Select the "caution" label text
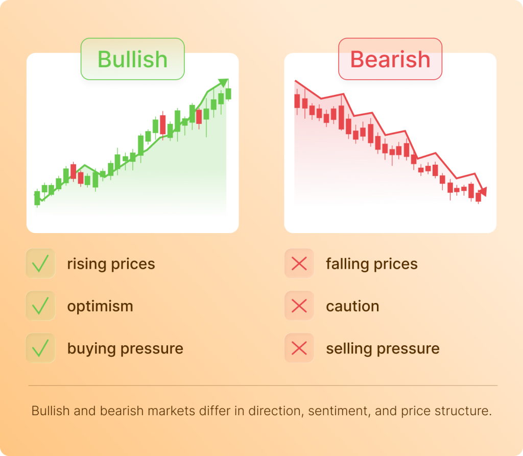The width and height of the screenshot is (523, 456). coord(352,307)
